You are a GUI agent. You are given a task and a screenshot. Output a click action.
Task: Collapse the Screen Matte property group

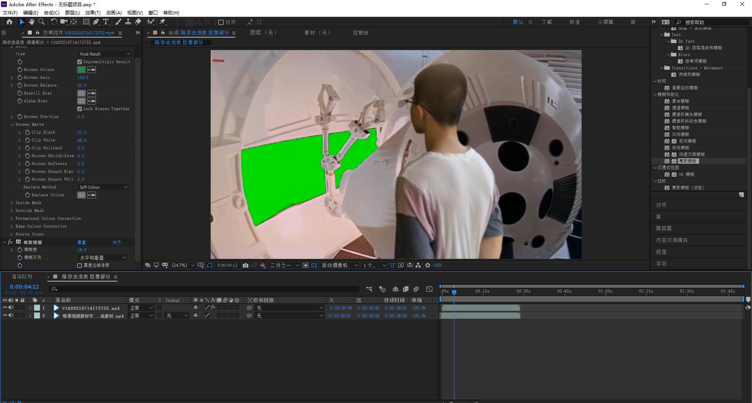tap(12, 125)
